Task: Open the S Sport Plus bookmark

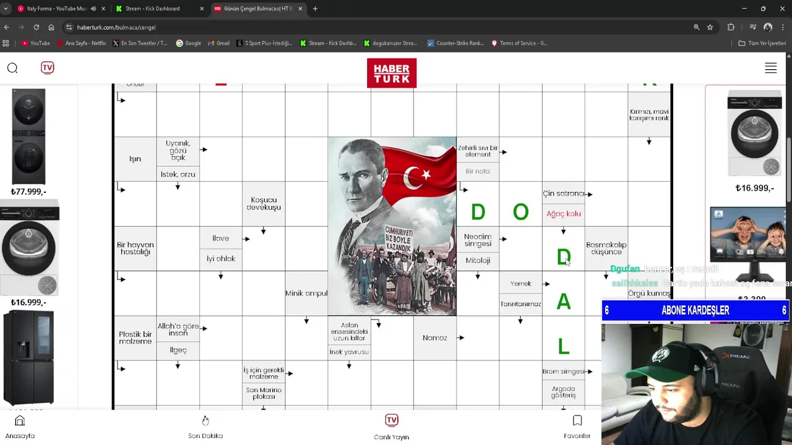Action: (264, 43)
